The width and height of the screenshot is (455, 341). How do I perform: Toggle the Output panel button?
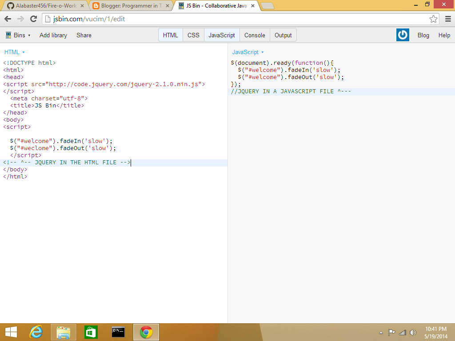(x=283, y=35)
